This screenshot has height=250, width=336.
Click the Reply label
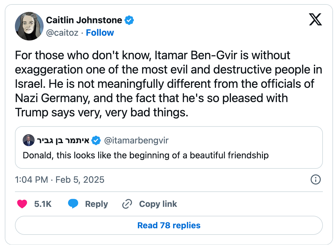(x=96, y=204)
